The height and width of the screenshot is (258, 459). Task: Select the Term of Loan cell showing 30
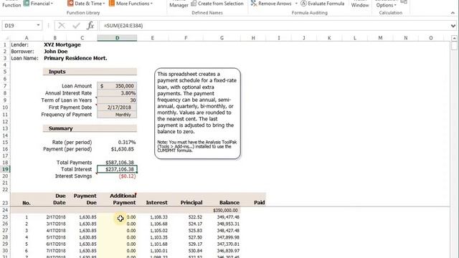[x=117, y=100]
